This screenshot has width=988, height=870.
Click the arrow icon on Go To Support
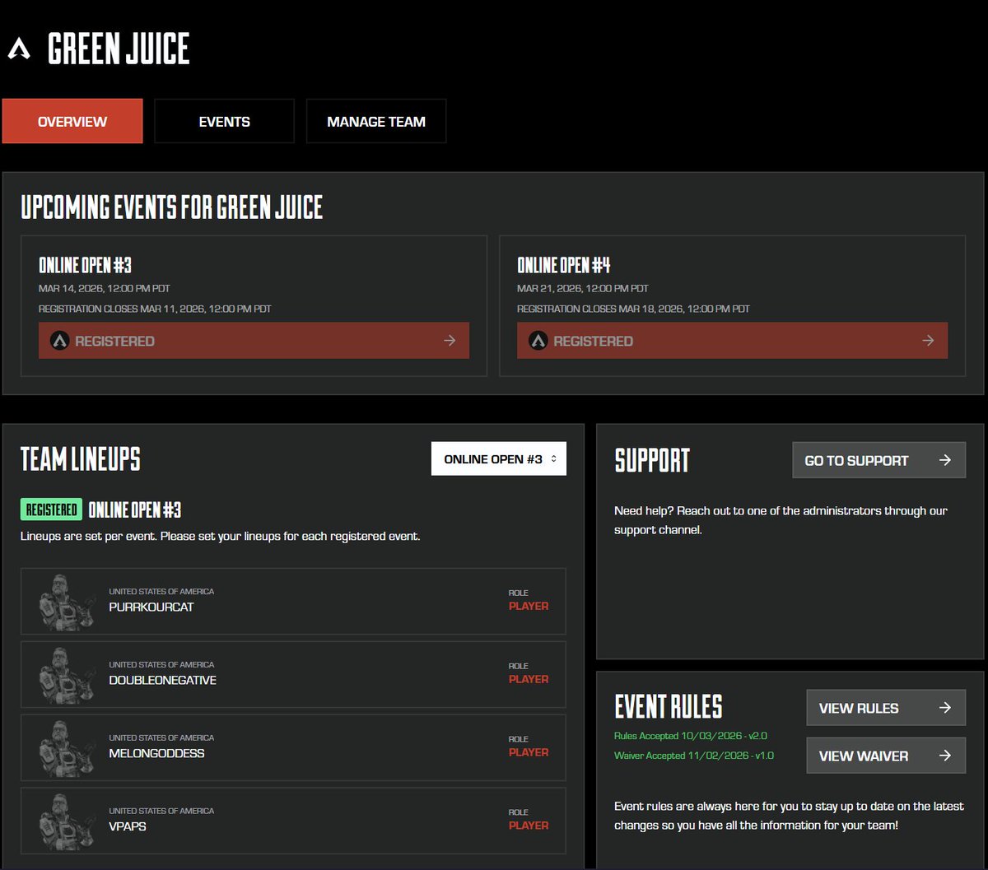(x=945, y=460)
